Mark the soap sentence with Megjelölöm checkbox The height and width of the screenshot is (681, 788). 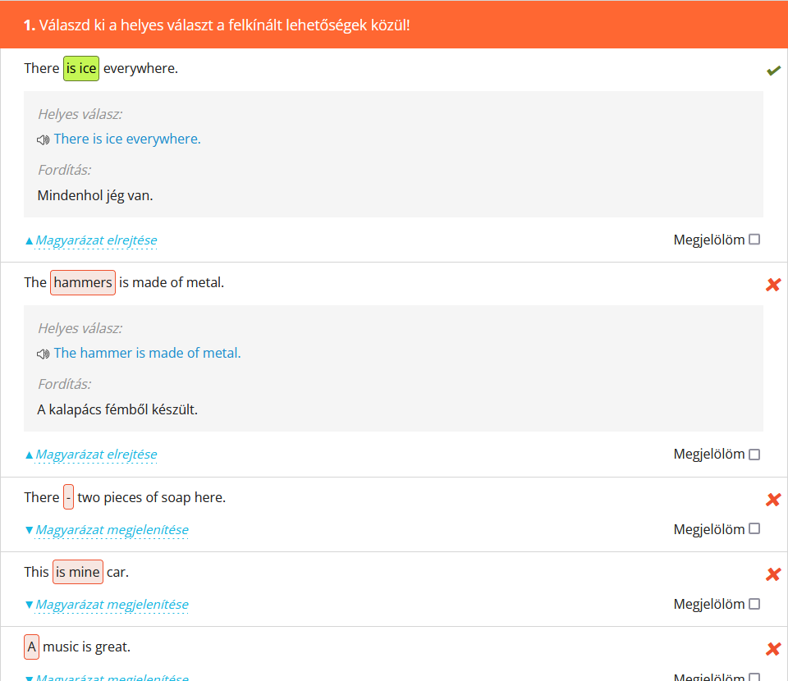point(754,529)
